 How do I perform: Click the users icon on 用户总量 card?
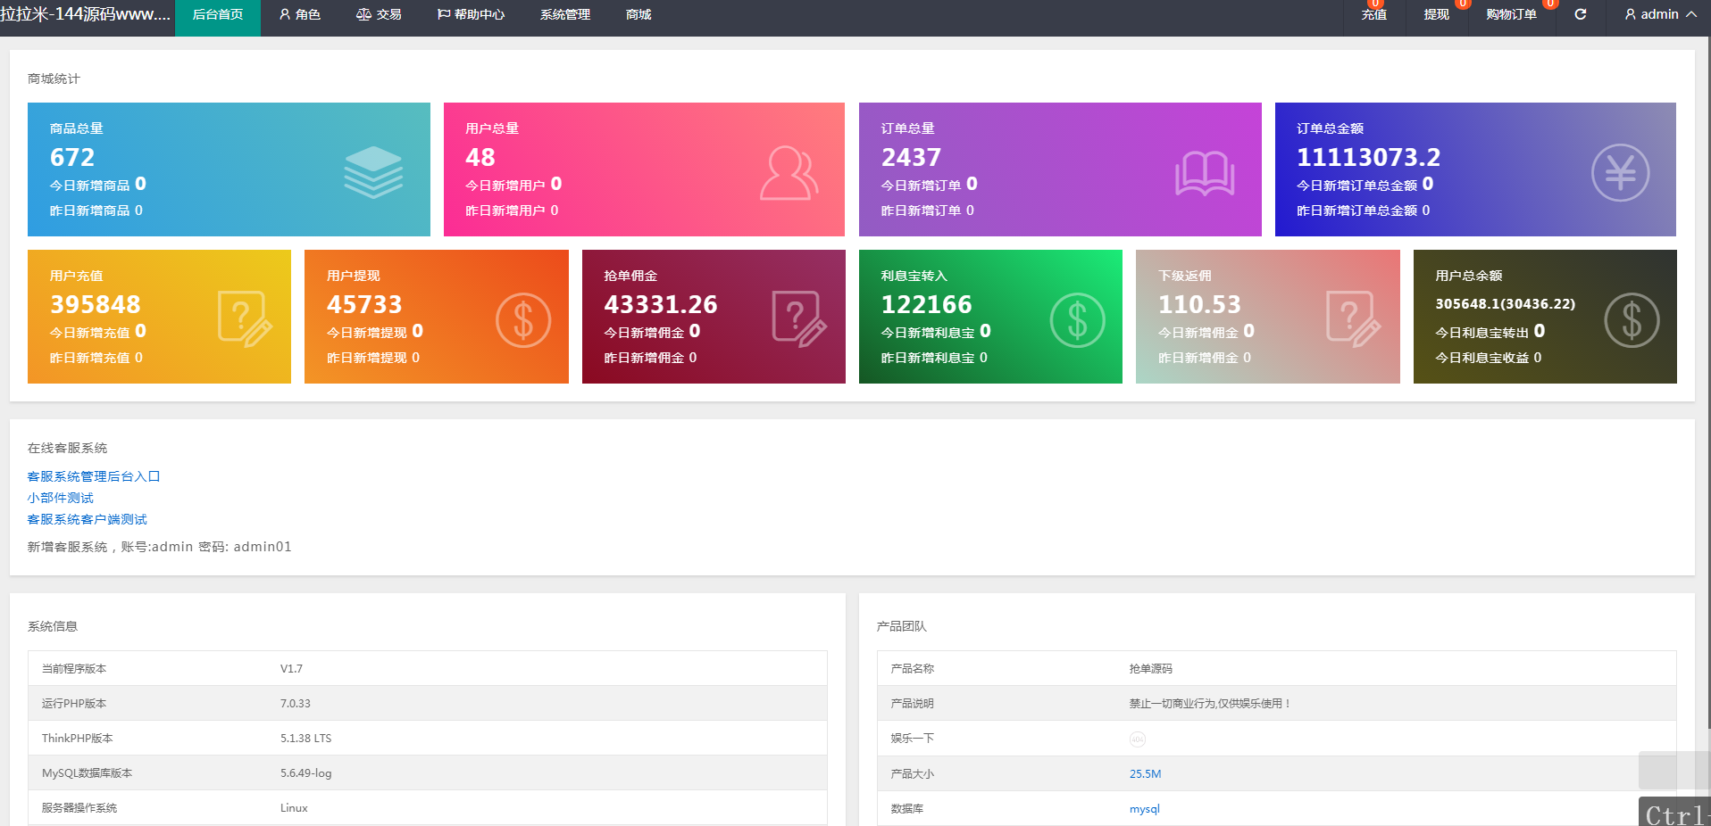(789, 172)
